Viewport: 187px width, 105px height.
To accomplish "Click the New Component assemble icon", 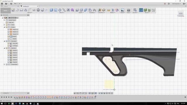I will [90, 10].
